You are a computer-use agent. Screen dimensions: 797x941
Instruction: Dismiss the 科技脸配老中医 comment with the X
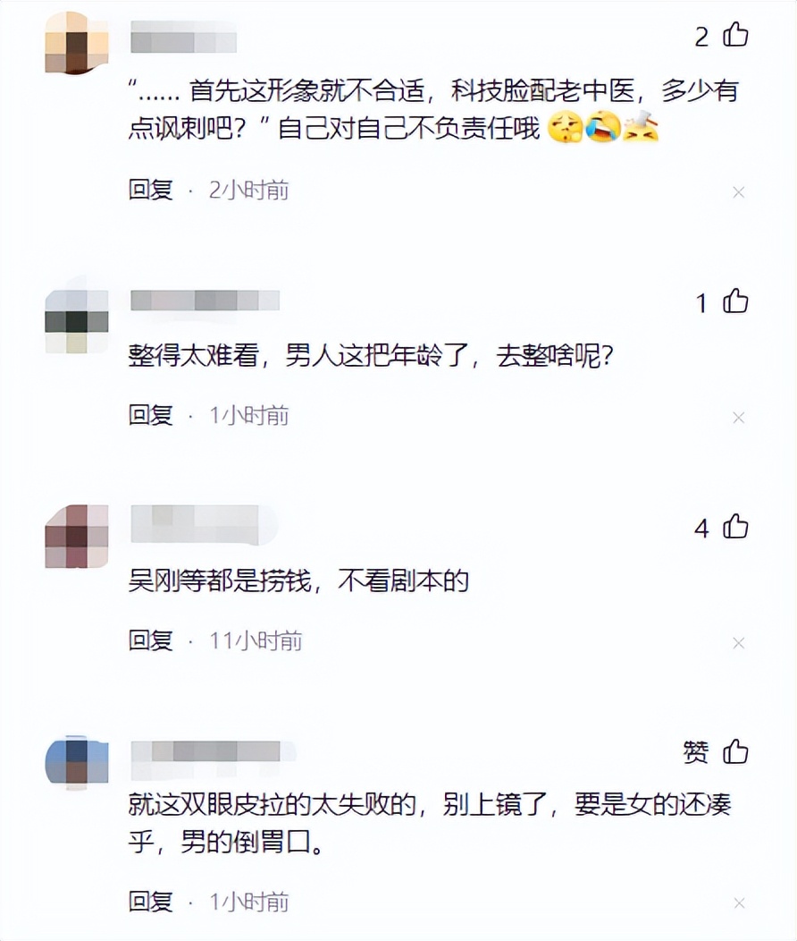tap(738, 192)
